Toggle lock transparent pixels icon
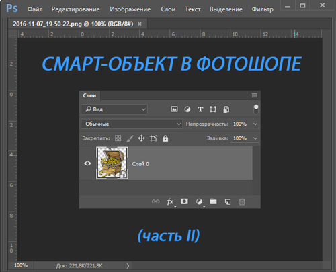This screenshot has height=272, width=336. point(118,138)
